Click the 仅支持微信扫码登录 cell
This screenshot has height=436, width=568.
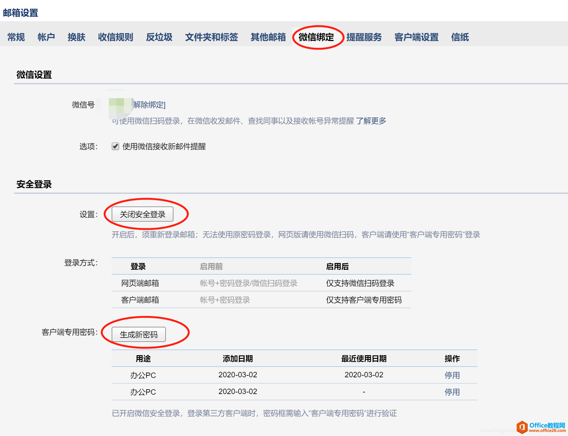click(x=360, y=283)
